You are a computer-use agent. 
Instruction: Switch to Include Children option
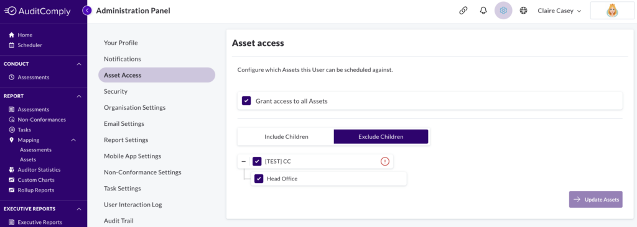(286, 136)
